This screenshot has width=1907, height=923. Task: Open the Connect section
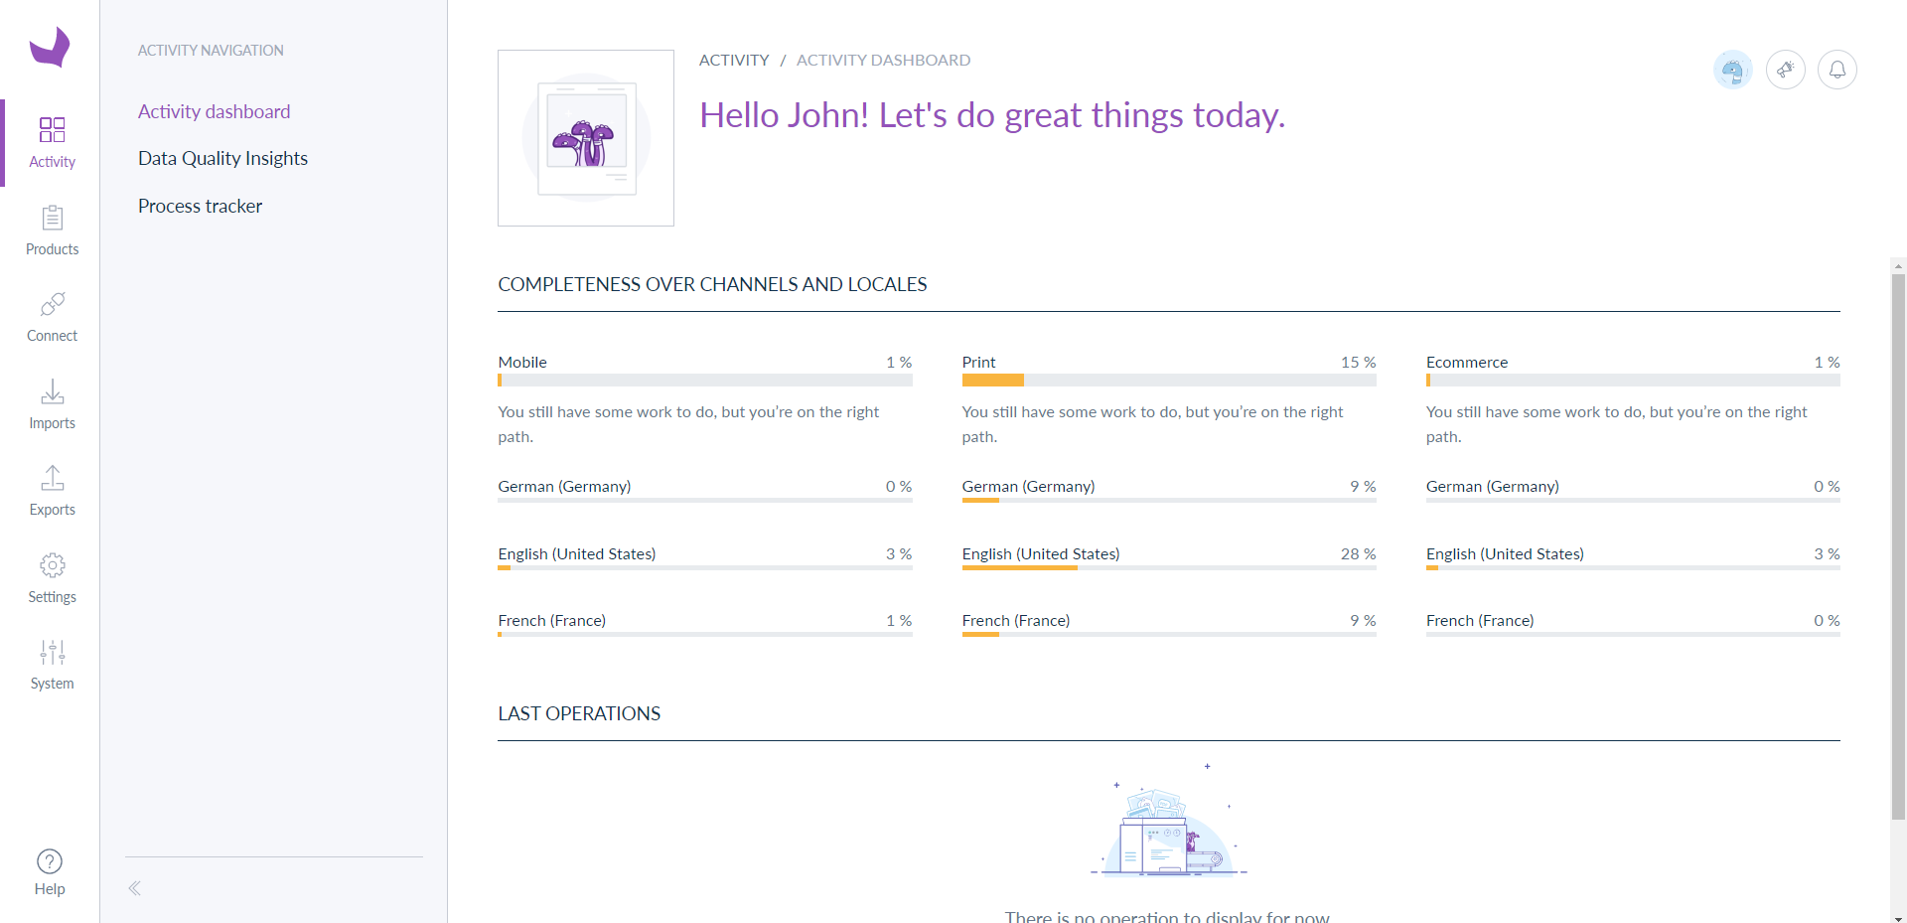click(52, 316)
